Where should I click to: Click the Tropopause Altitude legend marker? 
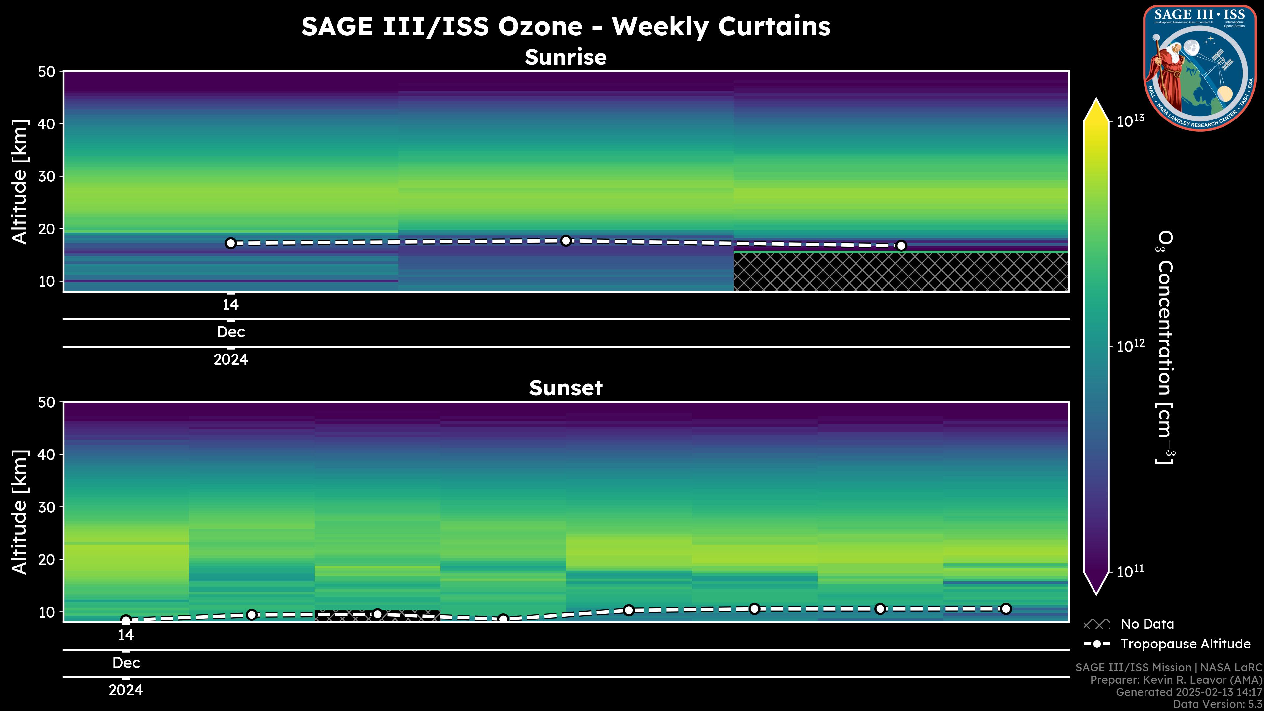[x=1097, y=644]
